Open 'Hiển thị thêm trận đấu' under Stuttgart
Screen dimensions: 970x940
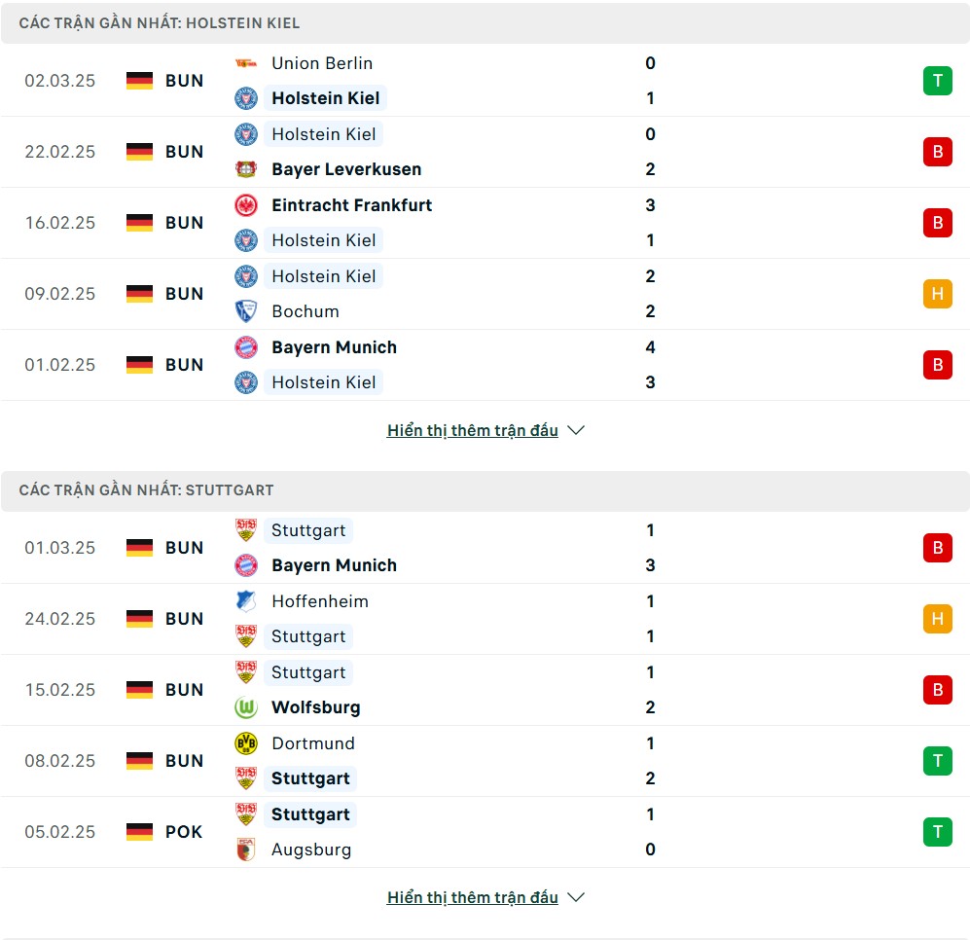[x=472, y=897]
